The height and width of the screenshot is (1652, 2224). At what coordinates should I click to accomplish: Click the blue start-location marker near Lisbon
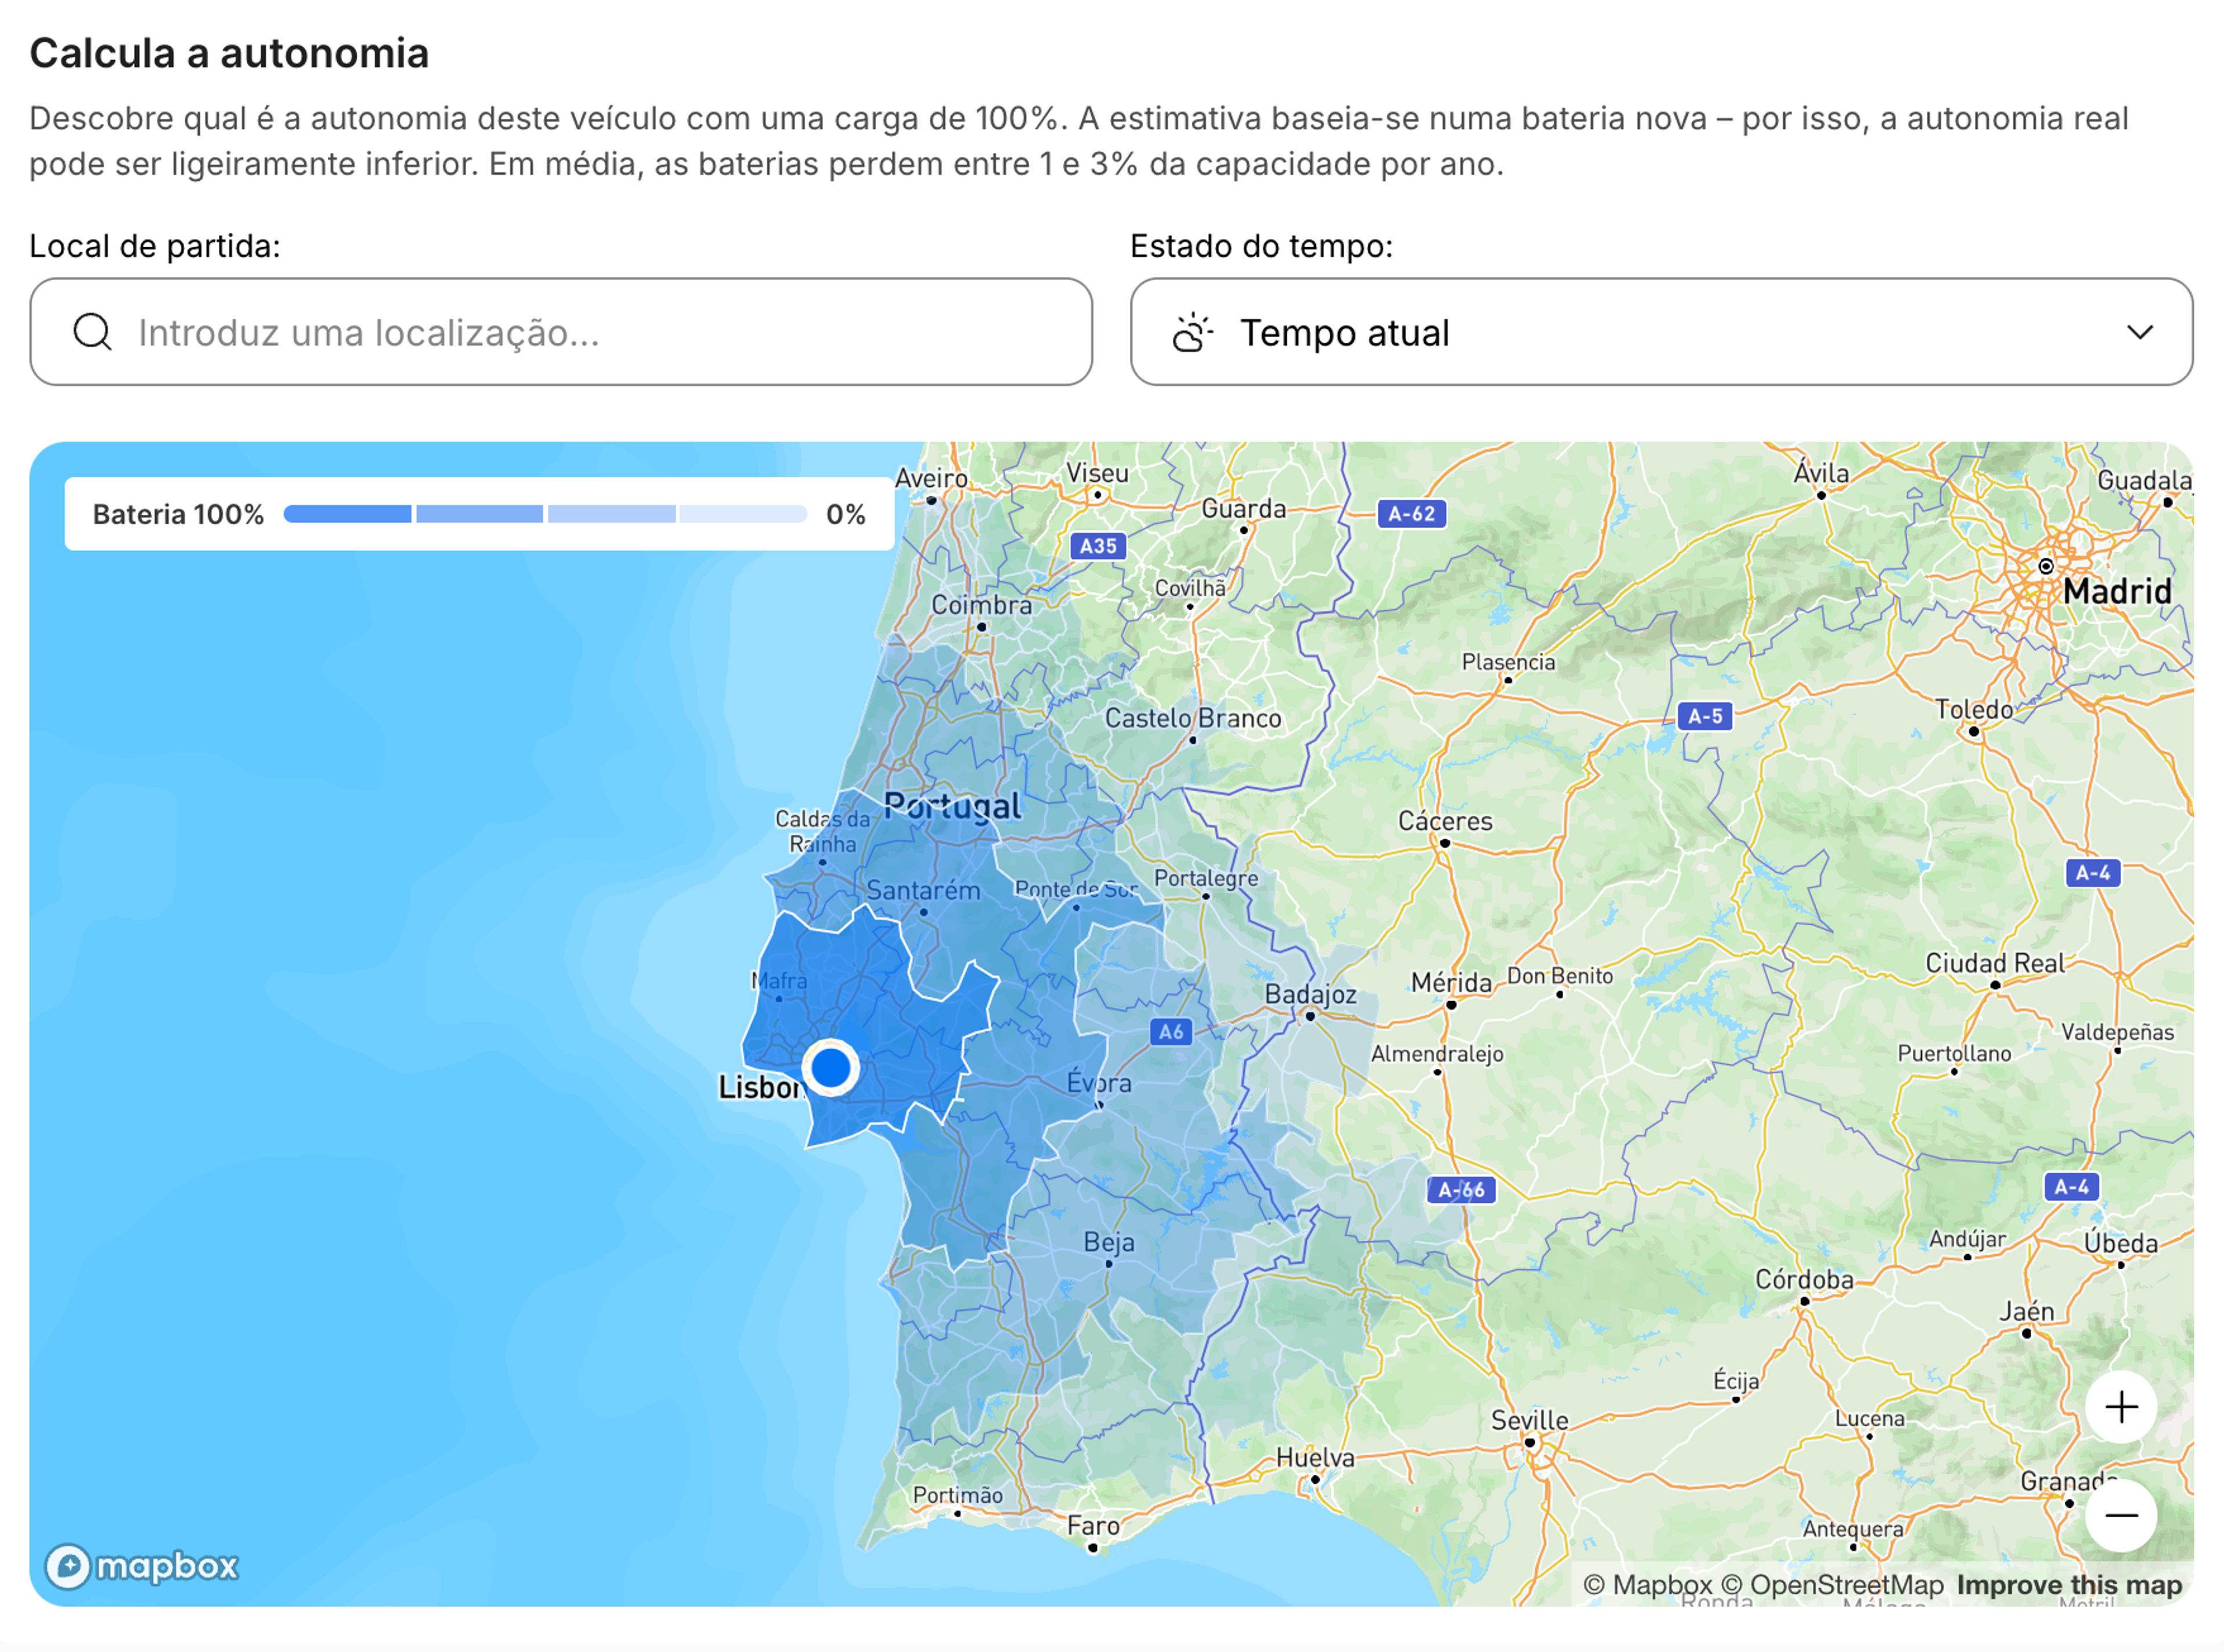click(x=831, y=1068)
